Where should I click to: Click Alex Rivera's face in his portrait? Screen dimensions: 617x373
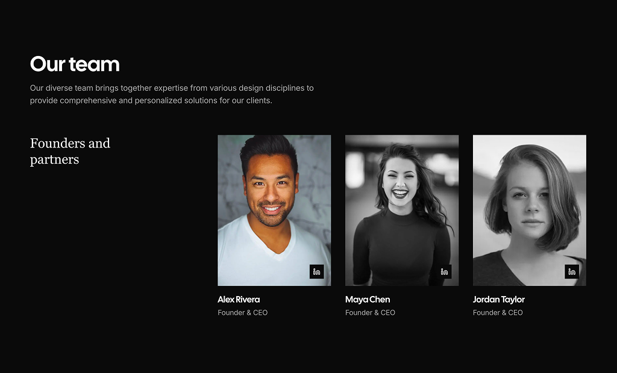click(270, 193)
